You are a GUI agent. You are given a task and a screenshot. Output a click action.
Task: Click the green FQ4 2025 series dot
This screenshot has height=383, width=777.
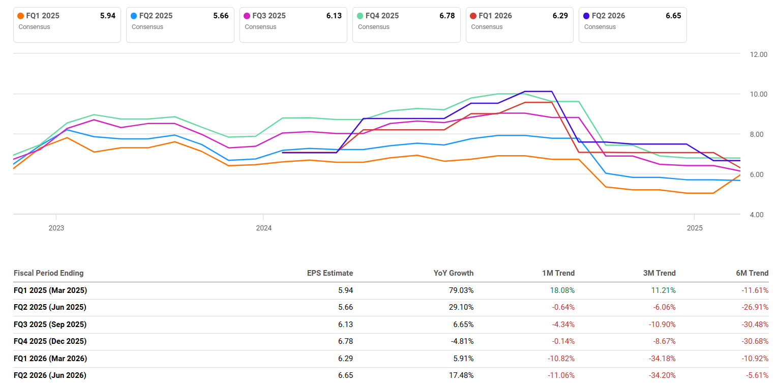pyautogui.click(x=360, y=16)
